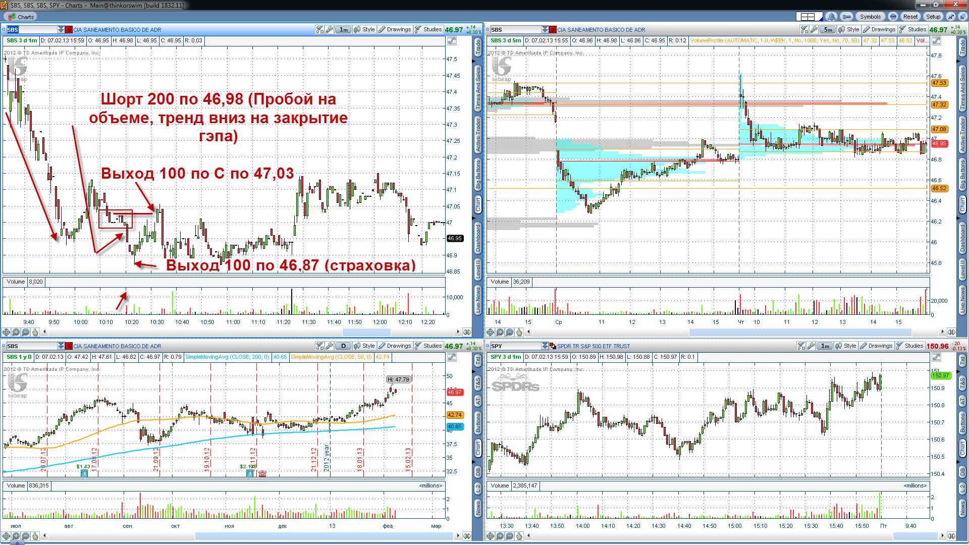Click the SimpleMovingAvg (CLOSE, 200, 0) label
The width and height of the screenshot is (969, 545).
click(228, 357)
